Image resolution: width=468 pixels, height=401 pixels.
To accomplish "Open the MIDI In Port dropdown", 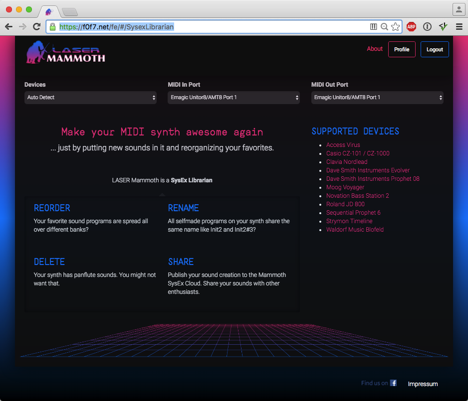I will pyautogui.click(x=234, y=98).
